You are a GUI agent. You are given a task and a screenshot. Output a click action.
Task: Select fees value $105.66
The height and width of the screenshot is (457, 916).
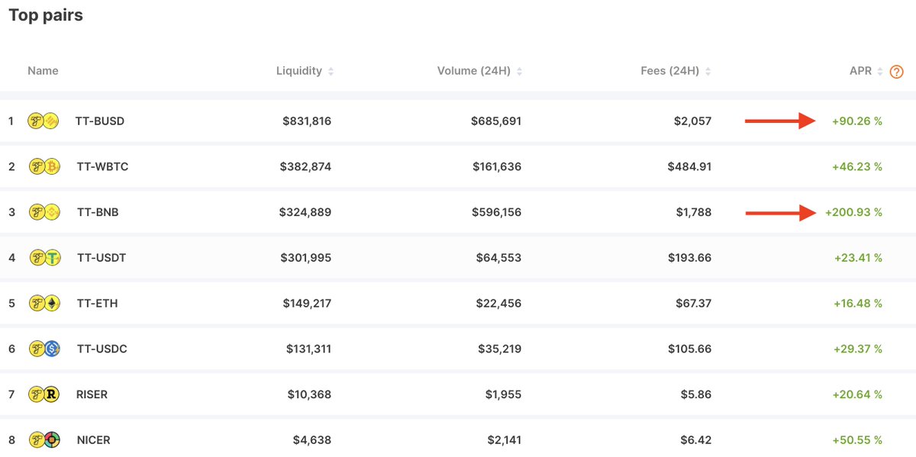pyautogui.click(x=689, y=349)
